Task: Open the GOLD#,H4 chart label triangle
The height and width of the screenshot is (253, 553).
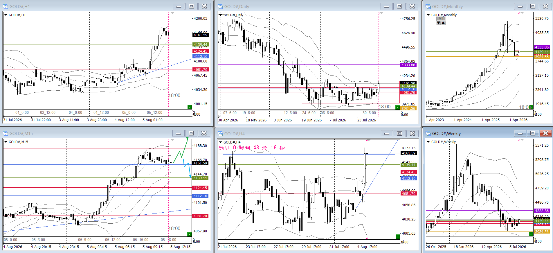Action: tap(221, 142)
